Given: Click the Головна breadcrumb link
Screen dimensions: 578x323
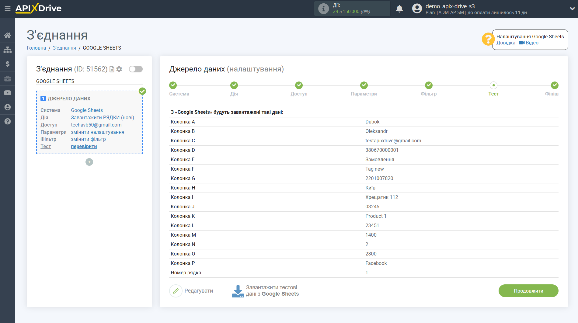Looking at the screenshot, I should 37,48.
